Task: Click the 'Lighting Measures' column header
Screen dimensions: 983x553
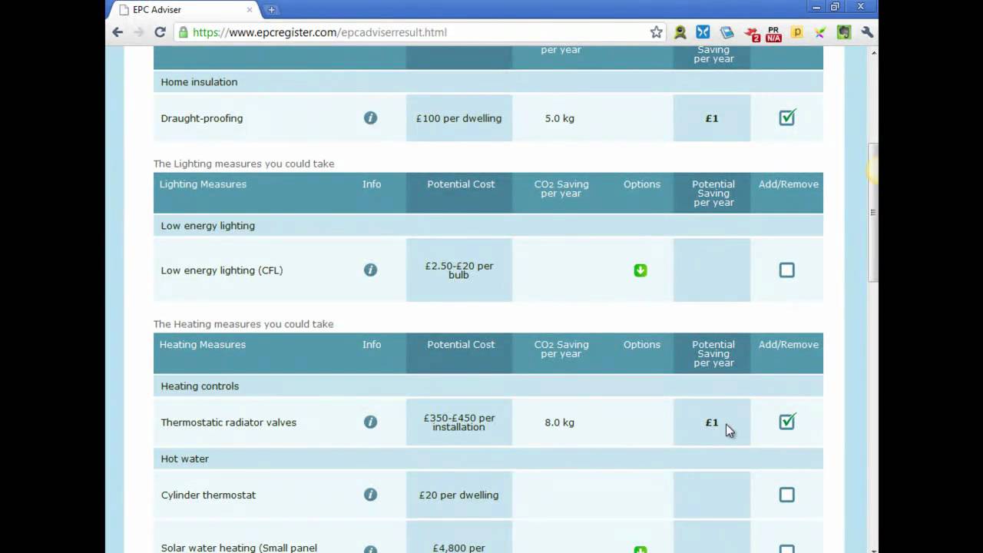Action: pos(203,184)
